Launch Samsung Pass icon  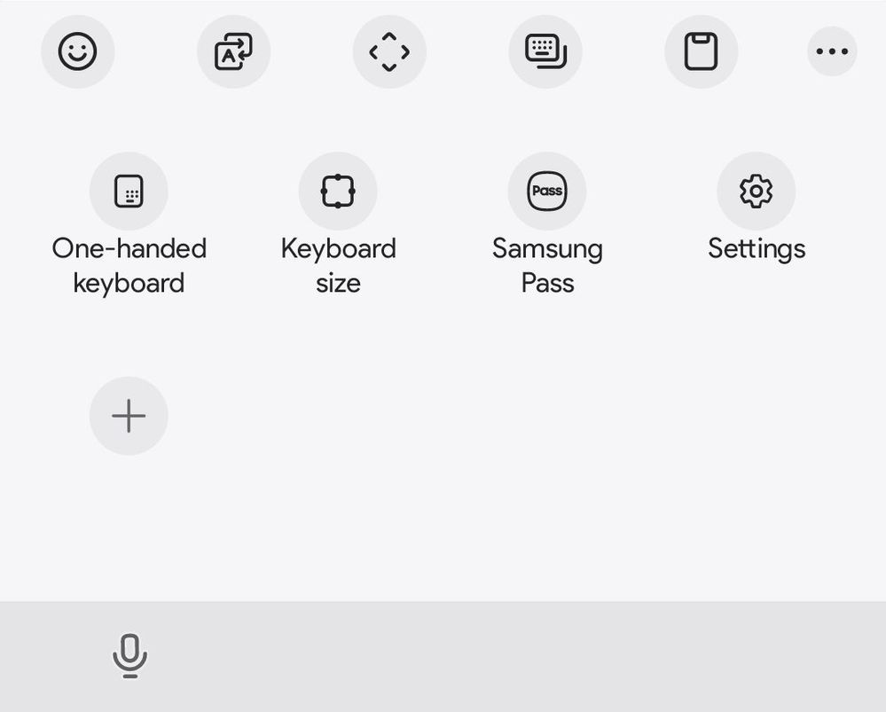[x=547, y=191]
